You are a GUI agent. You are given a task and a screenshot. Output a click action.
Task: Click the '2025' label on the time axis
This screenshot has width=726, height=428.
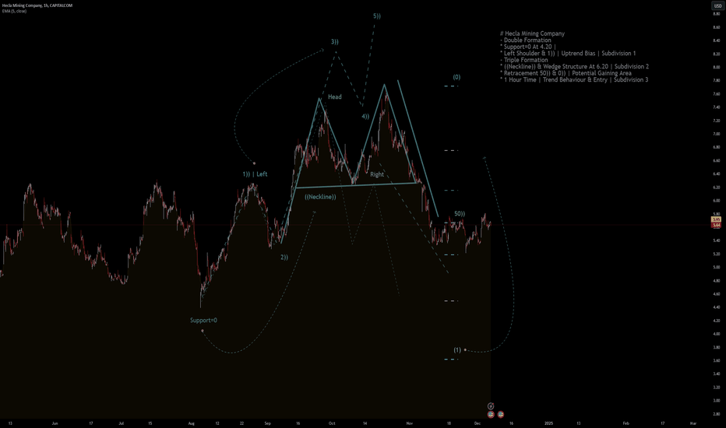tap(548, 423)
